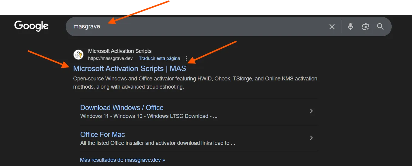Click the "Windows 11 - Windows 10" sitelink snippet
Viewport: 412px width, 166px height.
coord(148,116)
